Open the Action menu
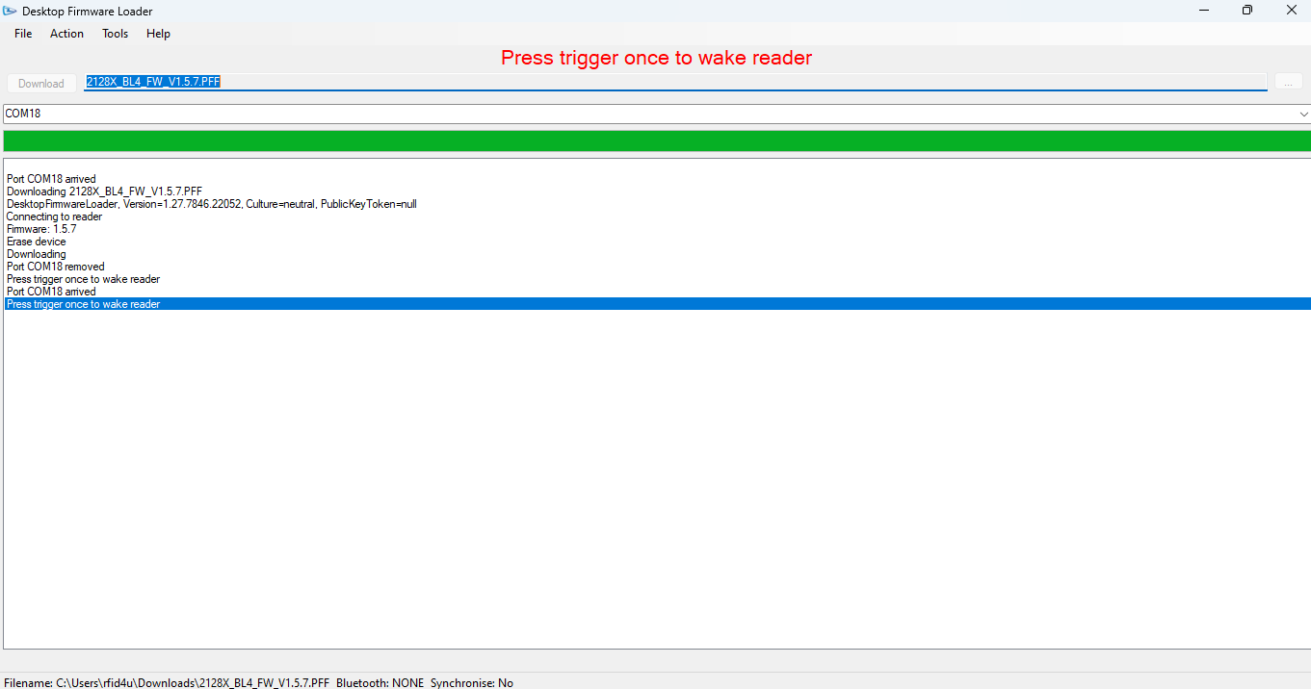1311x689 pixels. [66, 34]
